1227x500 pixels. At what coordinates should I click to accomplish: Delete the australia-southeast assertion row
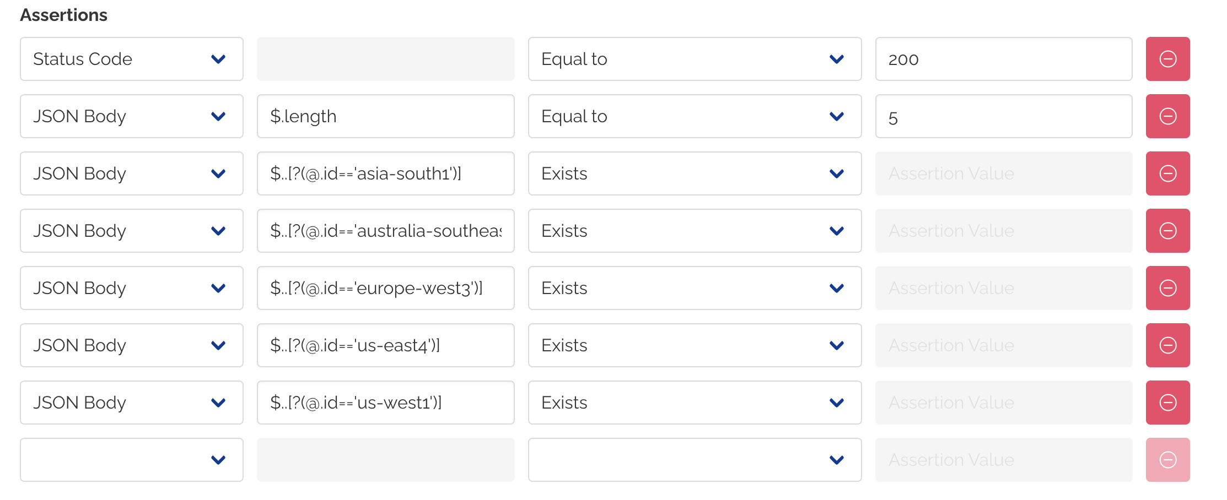click(1168, 231)
